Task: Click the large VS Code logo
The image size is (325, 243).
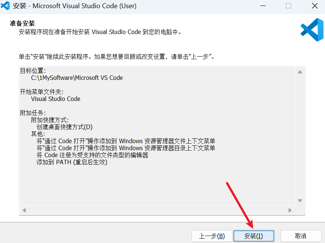Action: 312,30
